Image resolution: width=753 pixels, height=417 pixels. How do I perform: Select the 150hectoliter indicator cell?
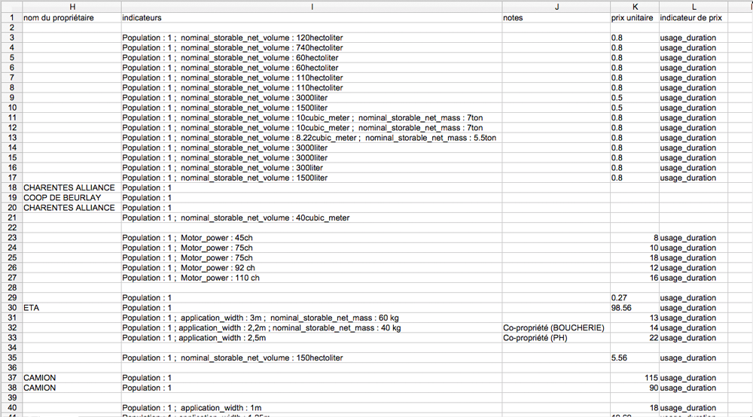click(x=312, y=358)
